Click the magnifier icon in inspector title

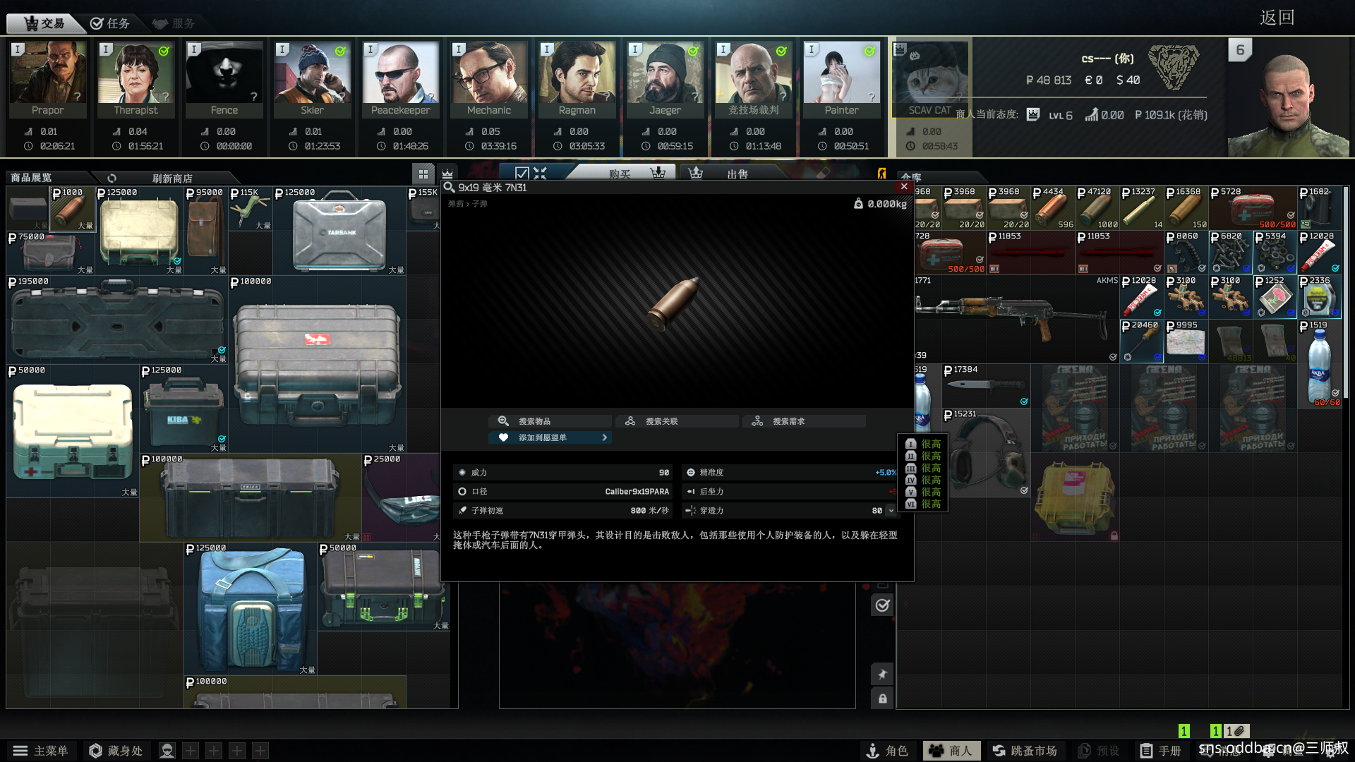tap(449, 187)
